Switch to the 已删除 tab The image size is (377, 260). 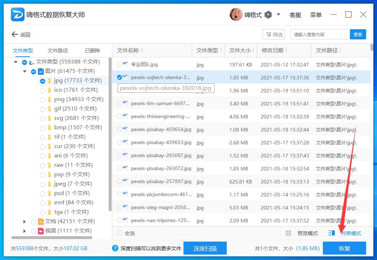(92, 51)
